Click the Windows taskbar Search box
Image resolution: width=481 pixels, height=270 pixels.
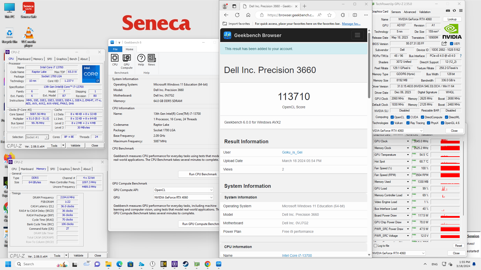pyautogui.click(x=42, y=264)
